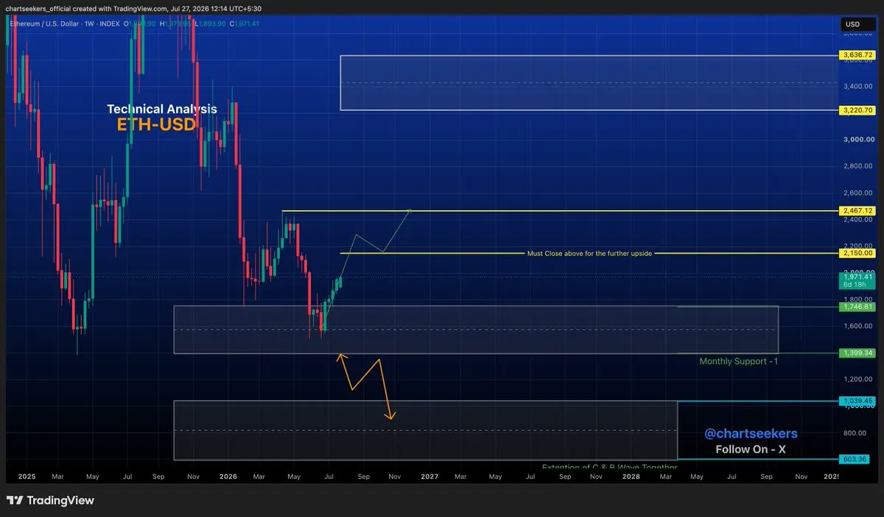Click the yellow 2,467.12 price tag
This screenshot has width=884, height=517.
pos(858,211)
